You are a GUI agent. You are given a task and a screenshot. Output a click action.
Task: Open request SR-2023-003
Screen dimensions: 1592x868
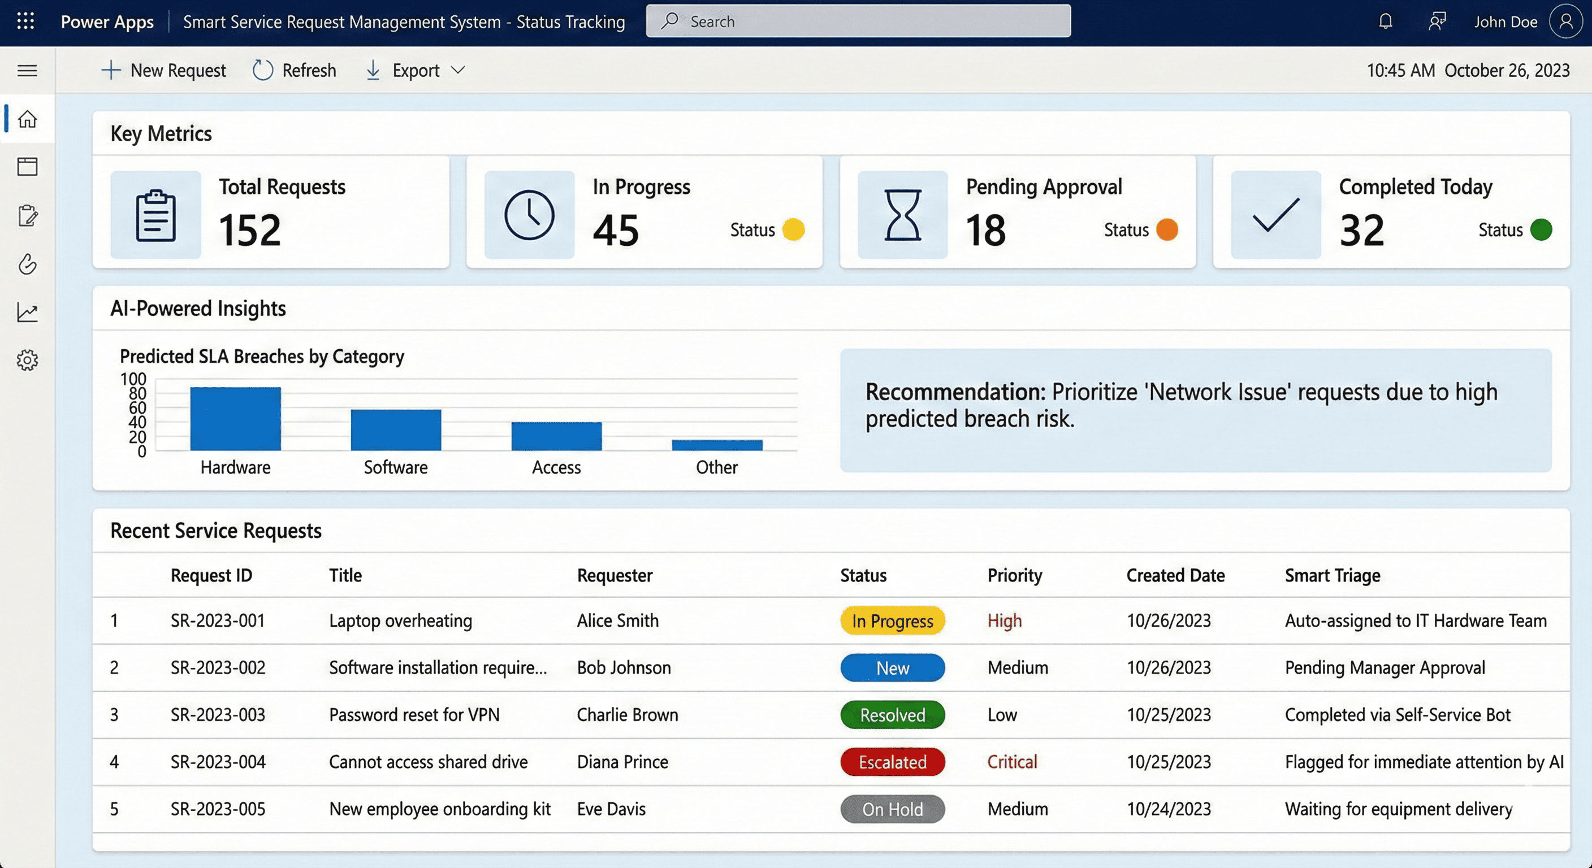(218, 715)
